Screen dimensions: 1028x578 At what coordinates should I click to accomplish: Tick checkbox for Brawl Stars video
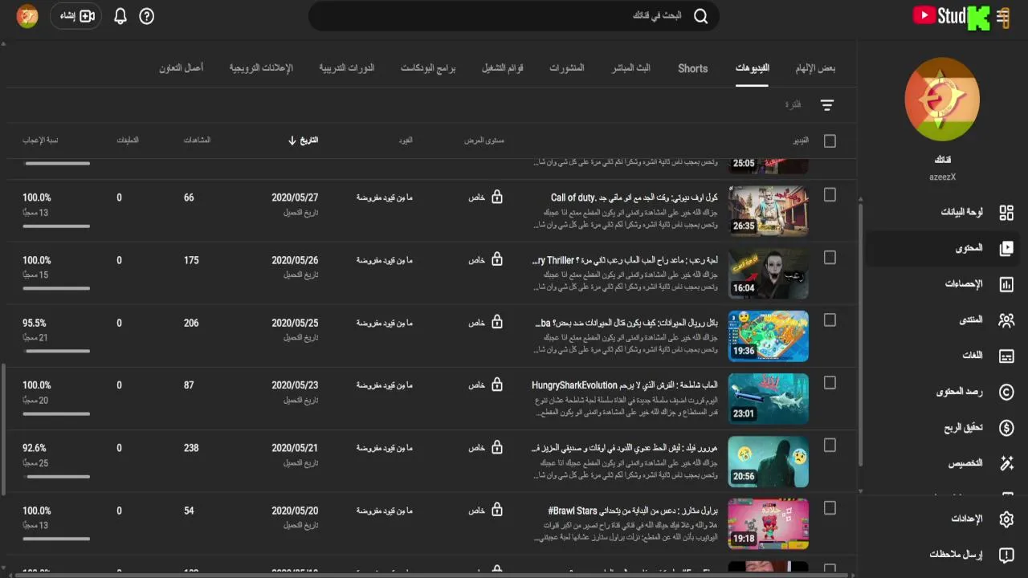[x=830, y=508]
